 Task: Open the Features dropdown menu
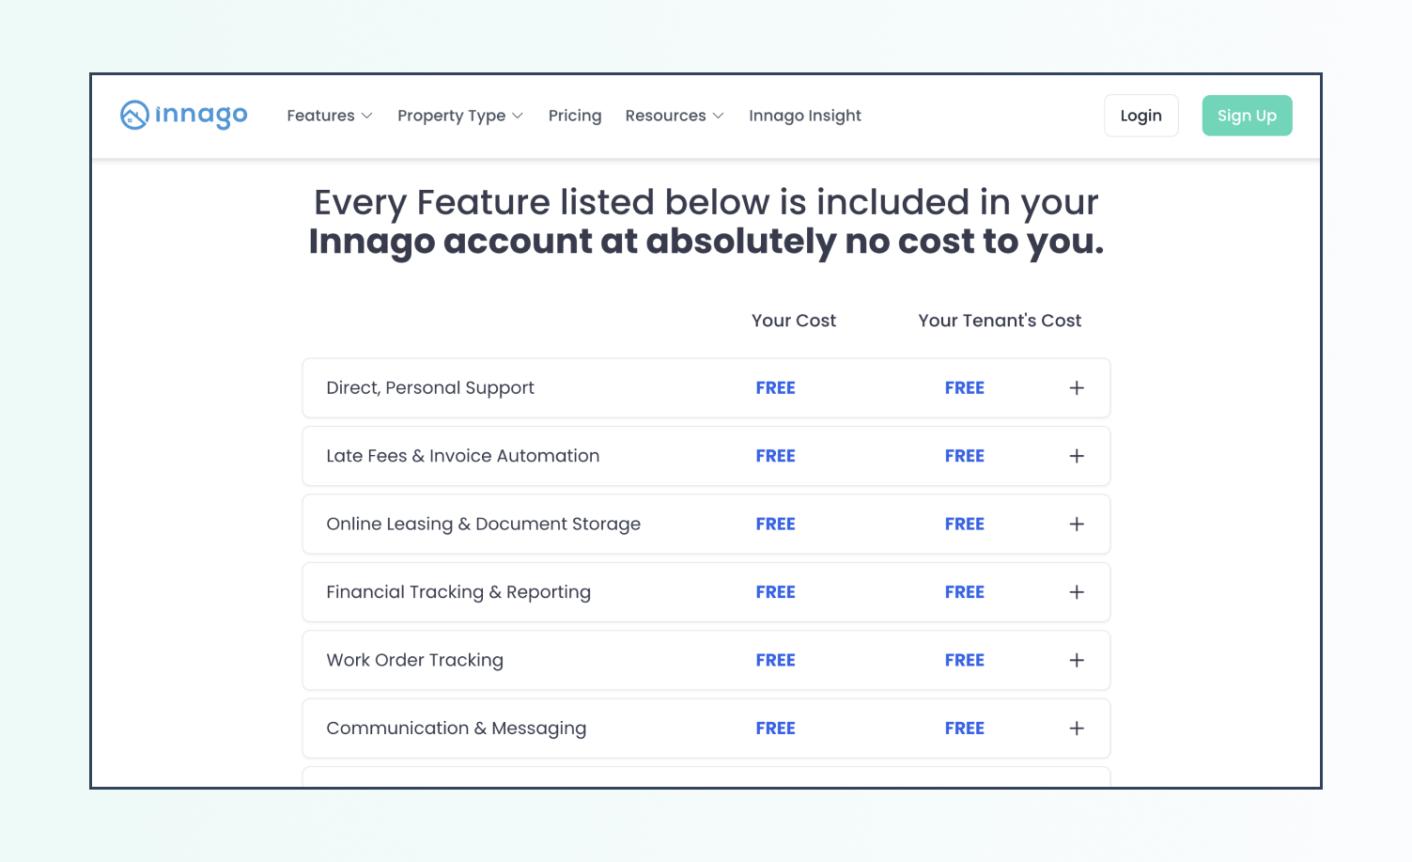click(329, 116)
